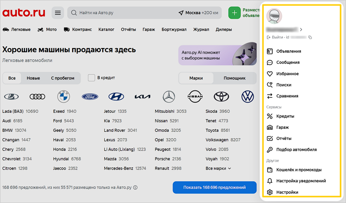
Task: Click the auto.ru logo
Action: 24,12
